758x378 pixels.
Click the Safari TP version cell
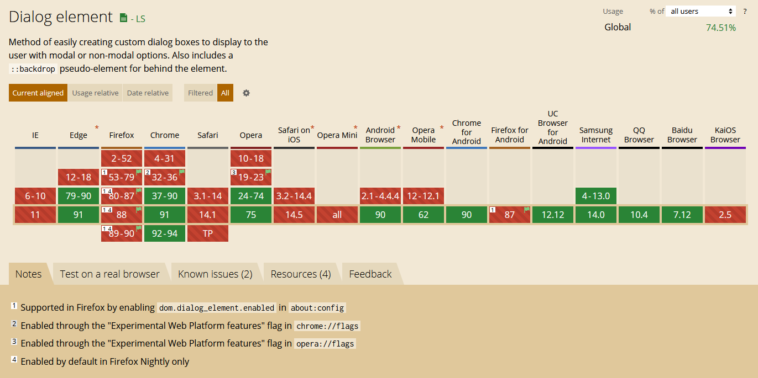[x=208, y=233]
